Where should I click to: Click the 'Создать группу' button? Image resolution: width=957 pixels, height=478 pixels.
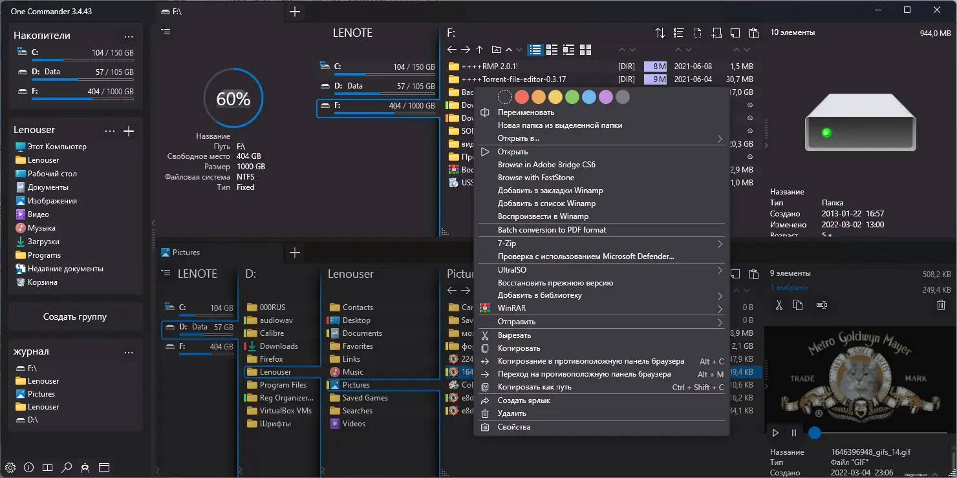(75, 317)
